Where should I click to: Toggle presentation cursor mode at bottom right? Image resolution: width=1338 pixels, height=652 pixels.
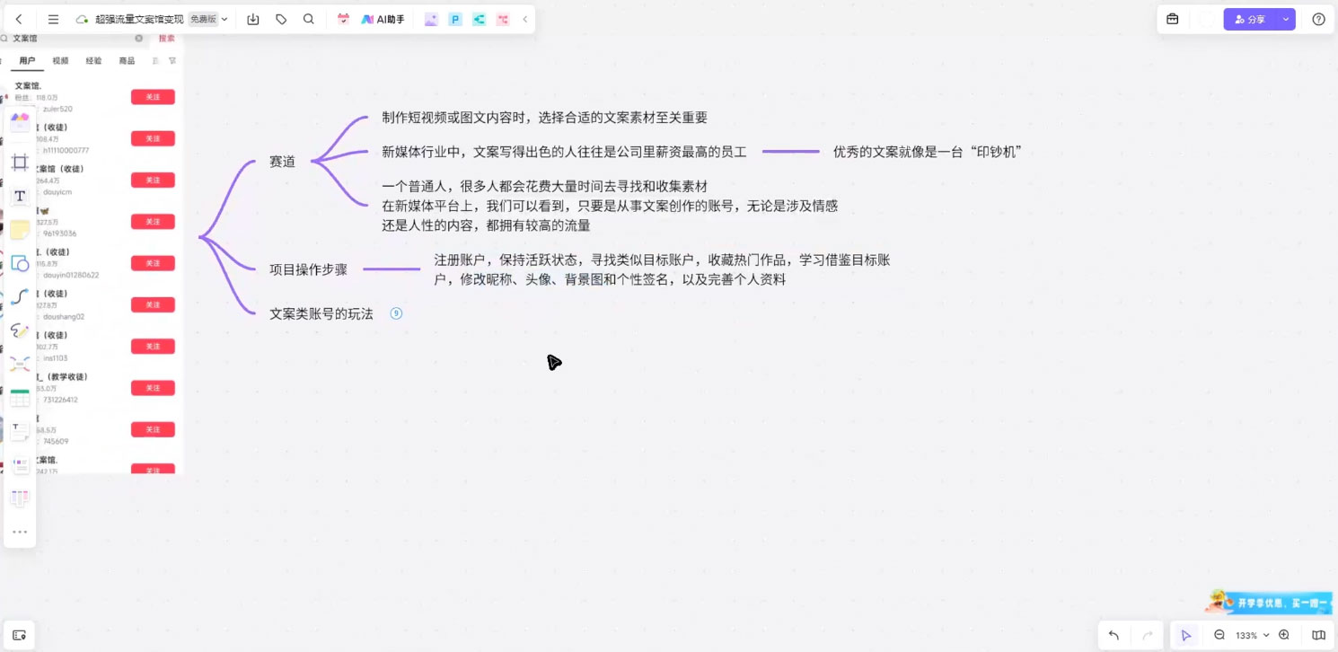(1185, 635)
